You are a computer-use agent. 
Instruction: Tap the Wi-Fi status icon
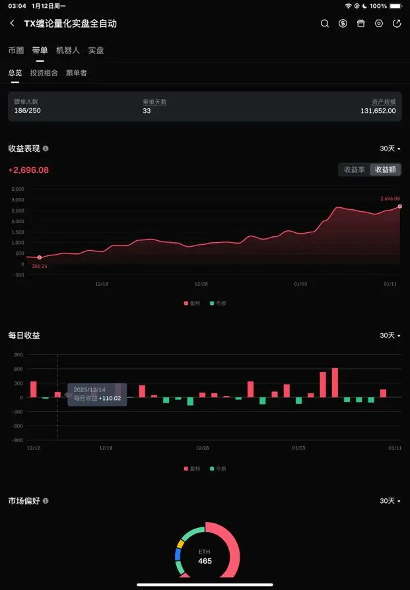[x=348, y=6]
